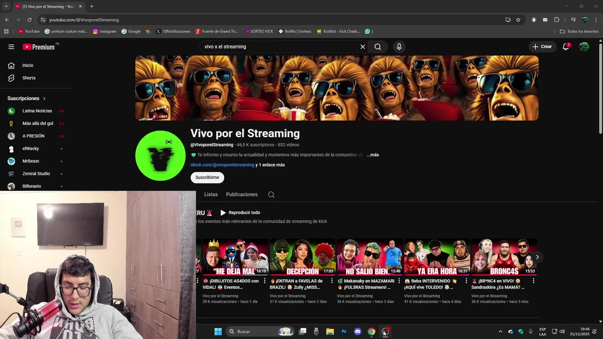603x339 pixels.
Task: Open the account avatar menu
Action: tap(584, 47)
